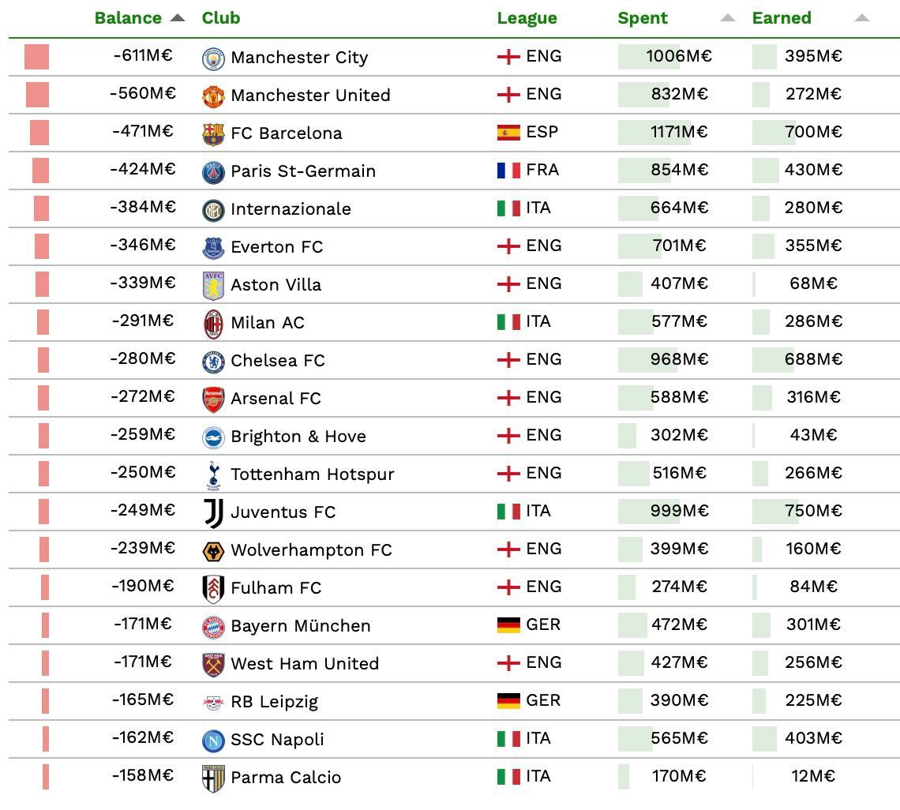This screenshot has width=900, height=810.
Task: Click the French flag beside FRA
Action: tap(508, 170)
